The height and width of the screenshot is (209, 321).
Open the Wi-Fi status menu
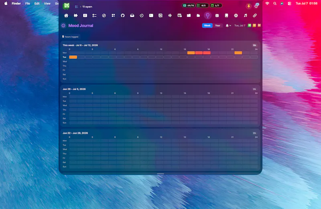267,3
